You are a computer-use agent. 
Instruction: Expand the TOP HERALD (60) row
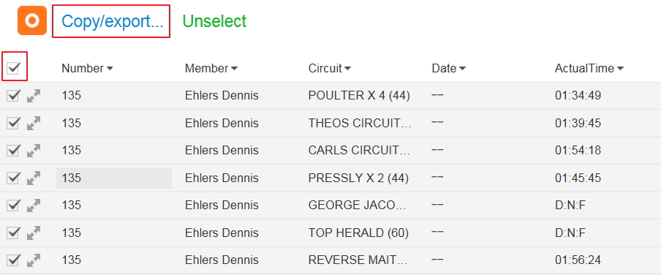coord(34,233)
